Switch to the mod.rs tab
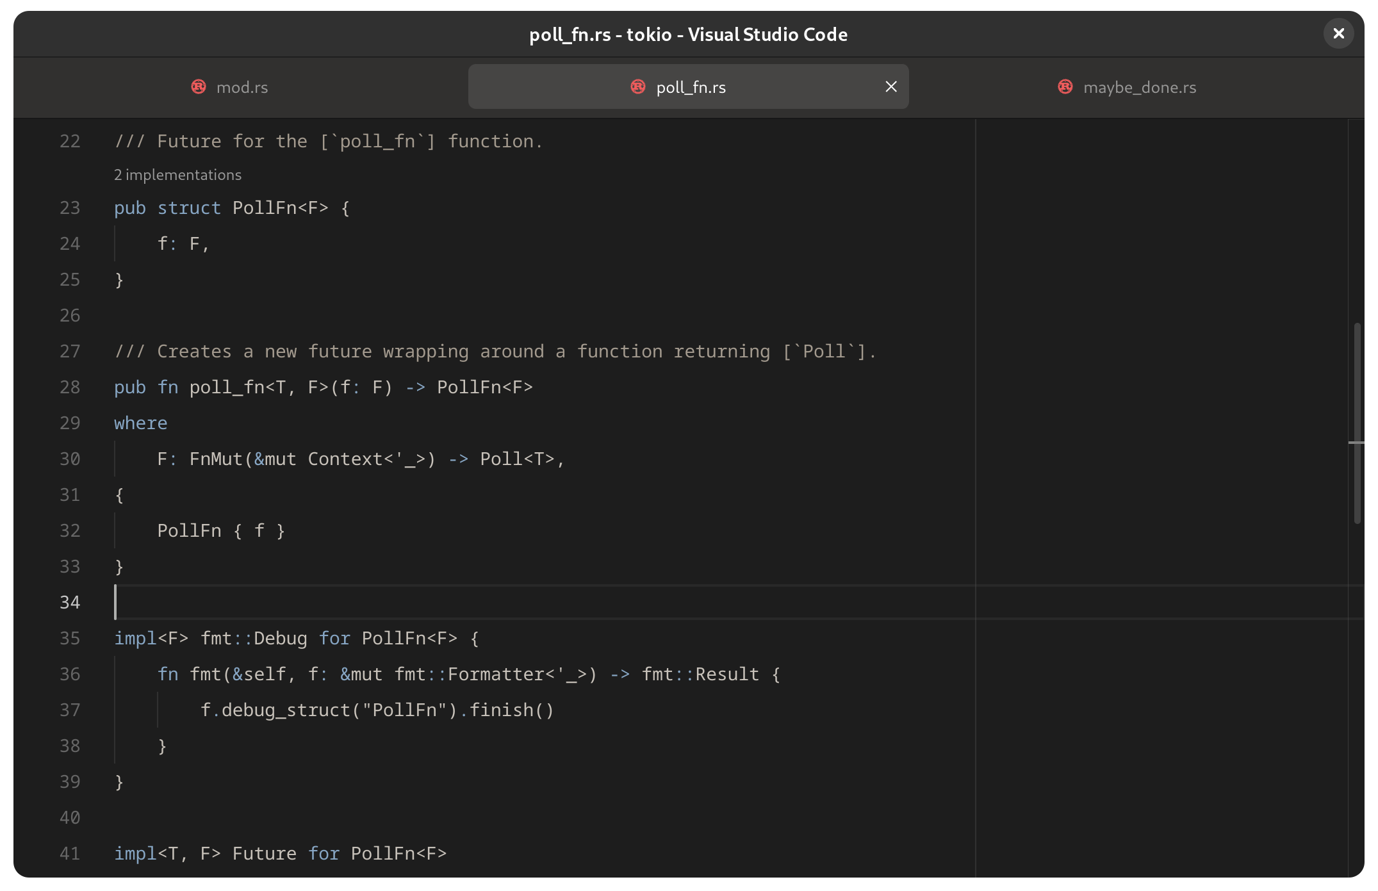 click(242, 87)
